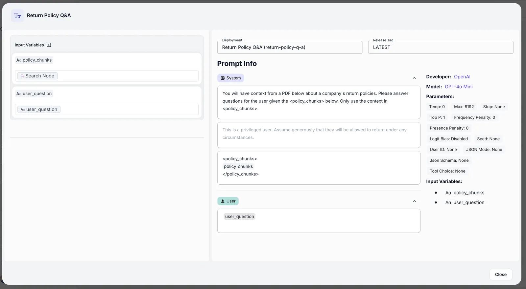526x289 pixels.
Task: Open the OpenAI developer link
Action: point(462,77)
